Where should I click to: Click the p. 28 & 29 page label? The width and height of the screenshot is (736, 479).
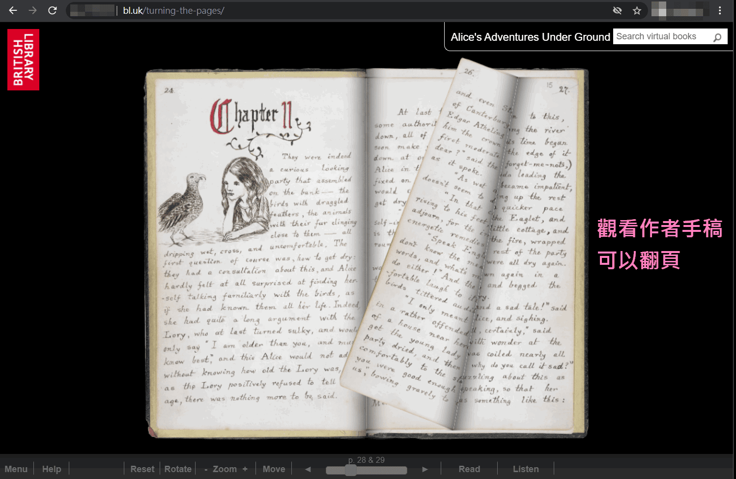pos(366,460)
